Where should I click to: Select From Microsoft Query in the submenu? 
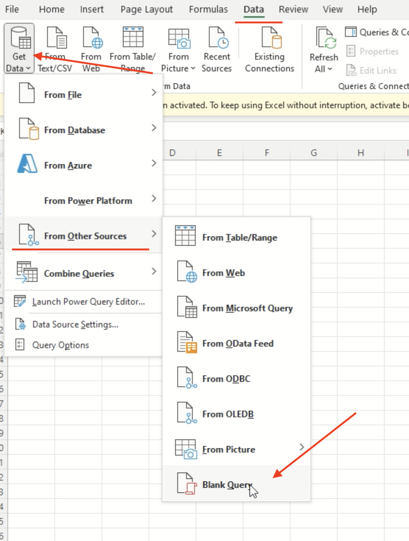[247, 308]
